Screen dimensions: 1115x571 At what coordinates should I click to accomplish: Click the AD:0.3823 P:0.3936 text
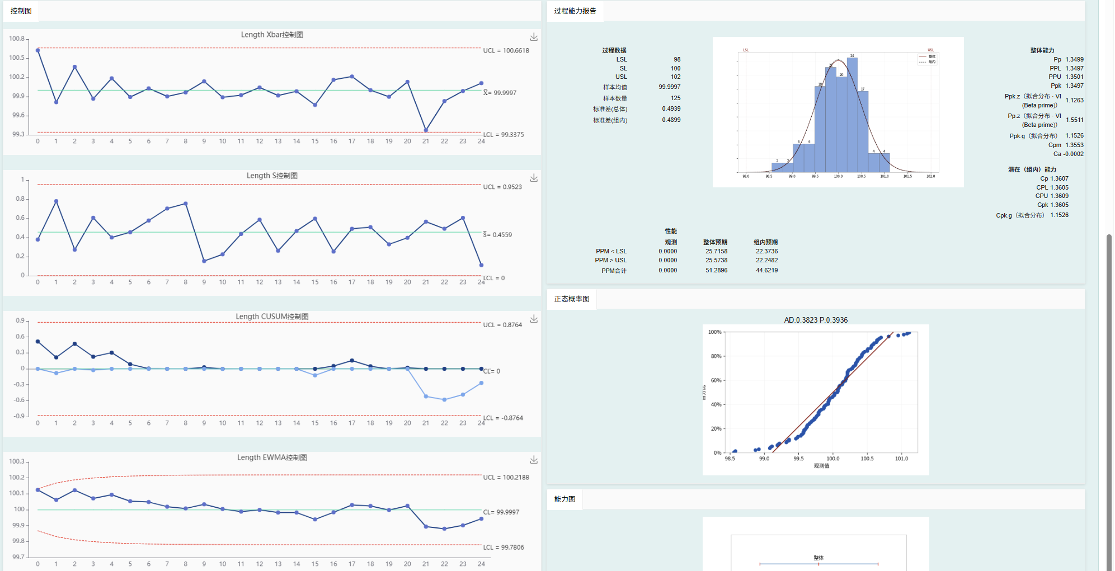click(x=816, y=320)
